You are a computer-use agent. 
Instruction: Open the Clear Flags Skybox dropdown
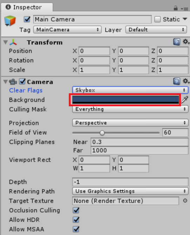point(130,90)
